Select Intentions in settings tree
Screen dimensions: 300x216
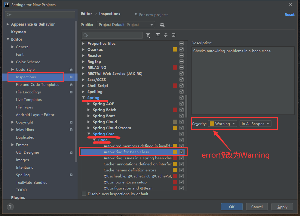[24, 167]
